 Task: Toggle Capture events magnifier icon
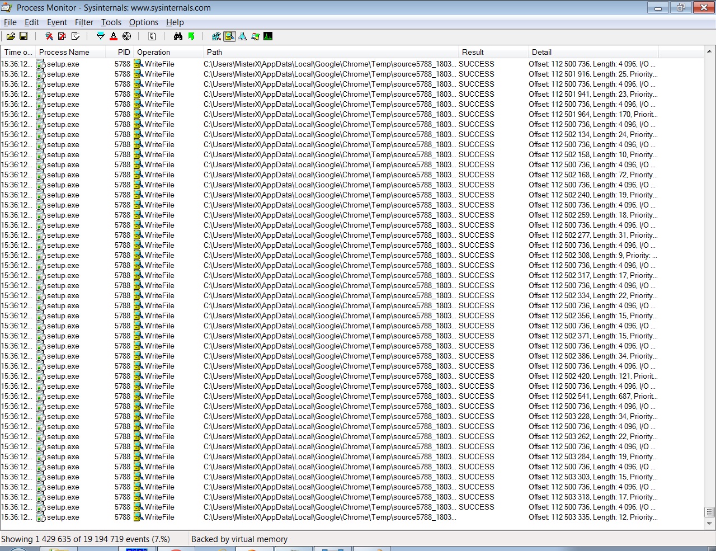coord(49,36)
